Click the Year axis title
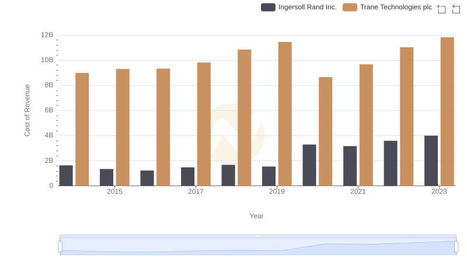Screen dimensions: 467x269 257,216
